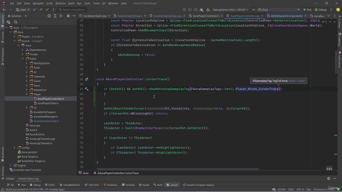Expand the Character folder
Image resolution: width=342 pixels, height=192 pixels.
tap(27, 76)
